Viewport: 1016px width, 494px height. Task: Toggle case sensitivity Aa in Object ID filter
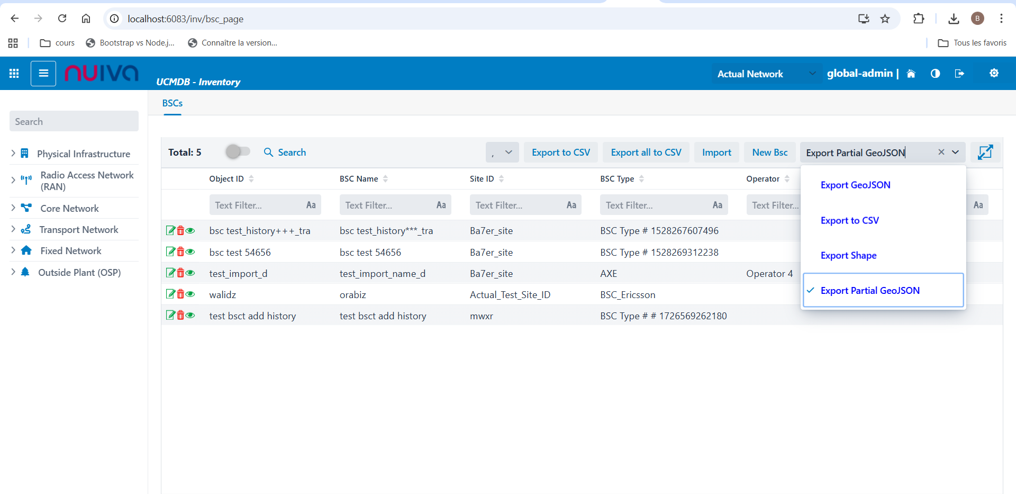311,205
